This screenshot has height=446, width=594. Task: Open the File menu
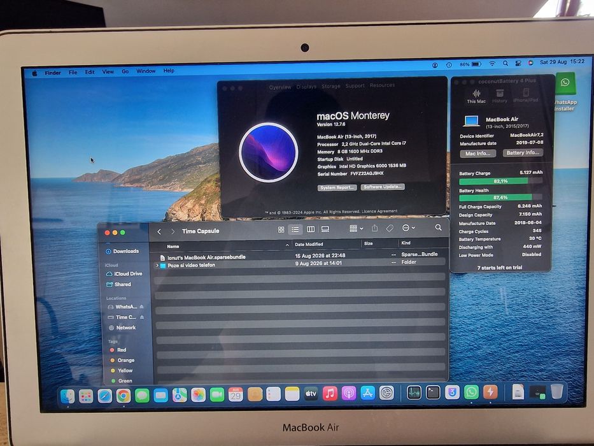[73, 73]
